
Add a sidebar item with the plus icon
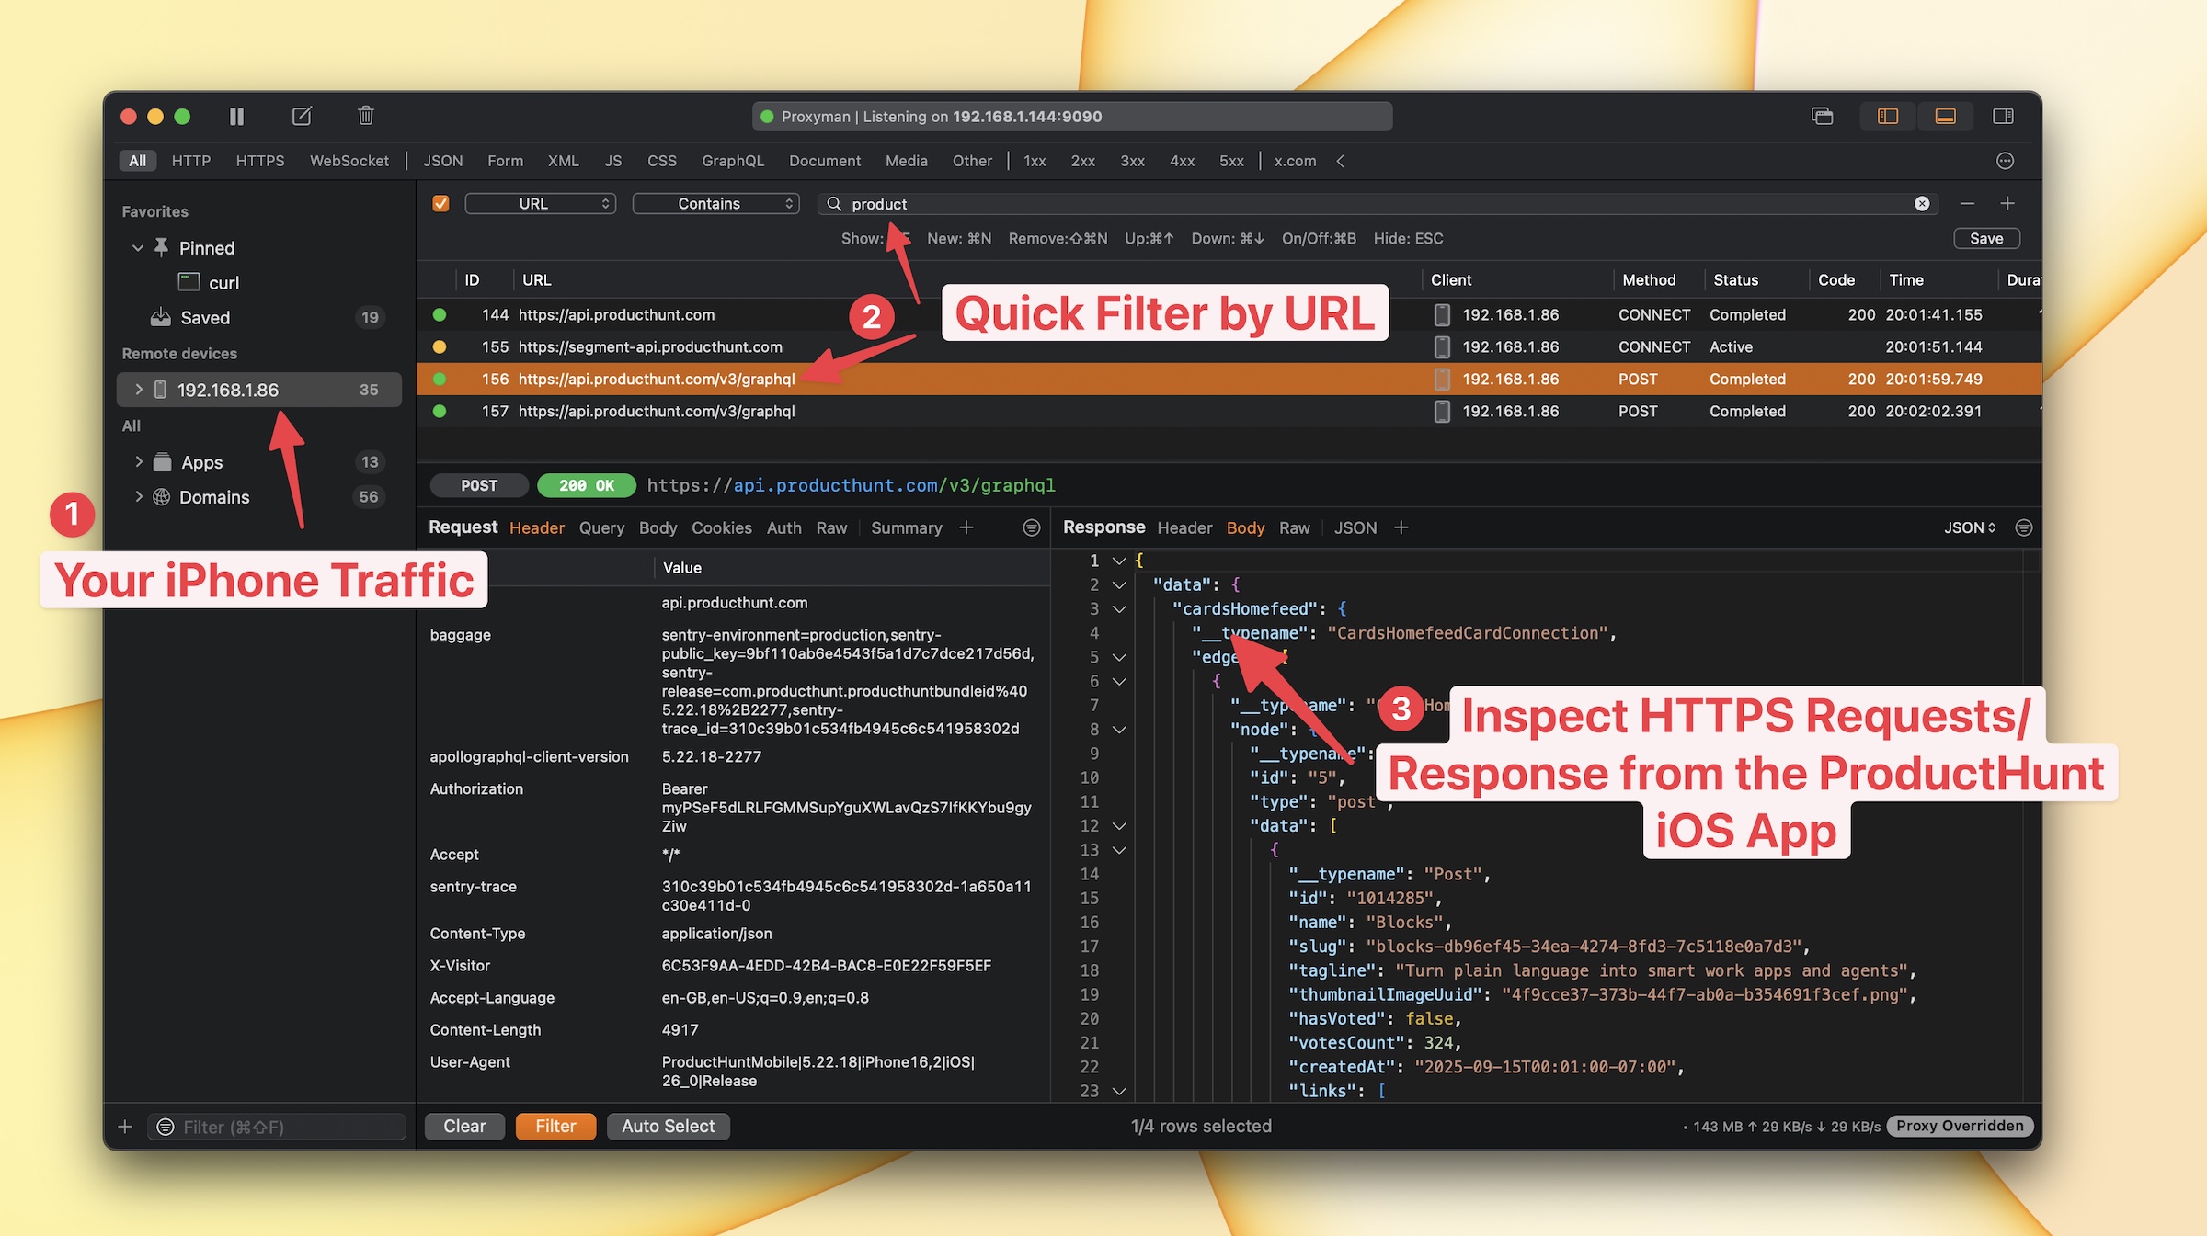tap(125, 1127)
